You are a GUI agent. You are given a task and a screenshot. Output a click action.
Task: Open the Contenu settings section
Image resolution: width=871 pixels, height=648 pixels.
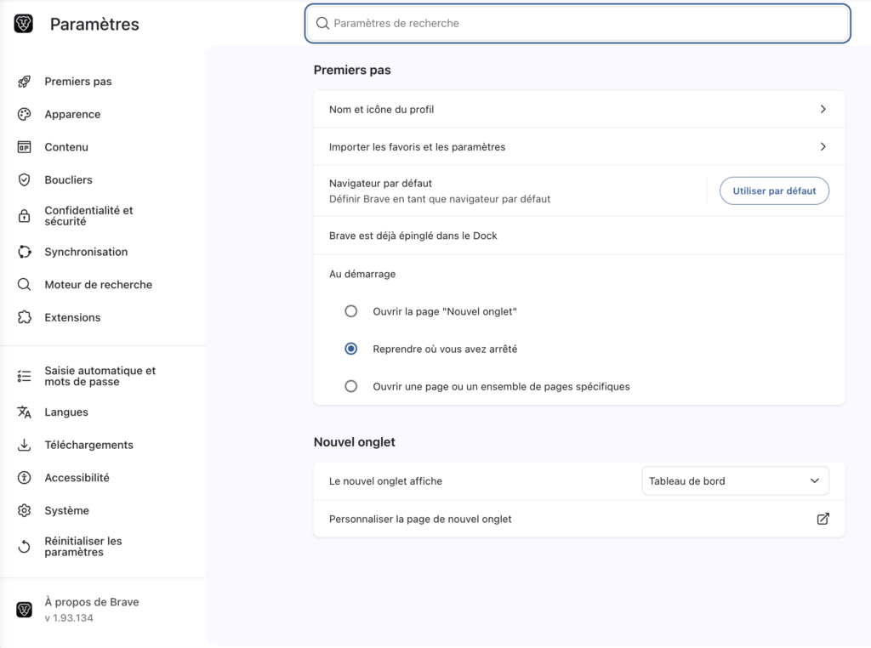coord(66,147)
